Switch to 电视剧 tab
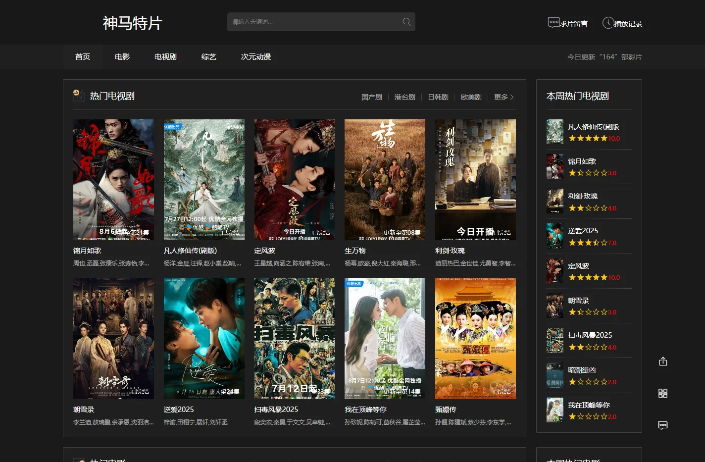Image resolution: width=705 pixels, height=462 pixels. click(x=165, y=57)
